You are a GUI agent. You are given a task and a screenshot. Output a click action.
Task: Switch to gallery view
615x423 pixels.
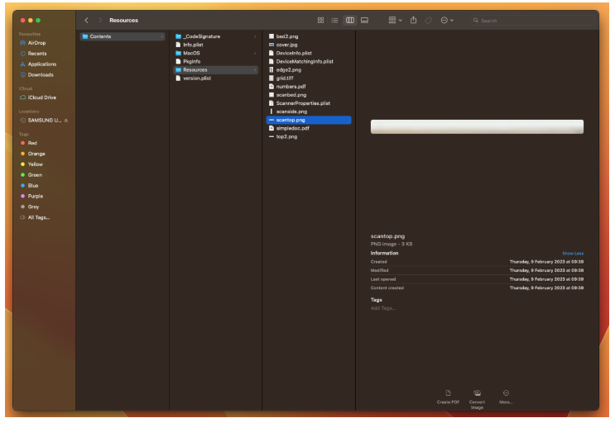[364, 21]
